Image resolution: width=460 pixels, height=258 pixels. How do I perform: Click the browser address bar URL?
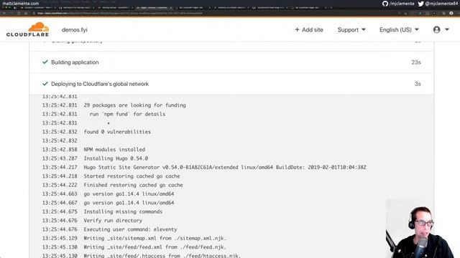coord(120,13)
